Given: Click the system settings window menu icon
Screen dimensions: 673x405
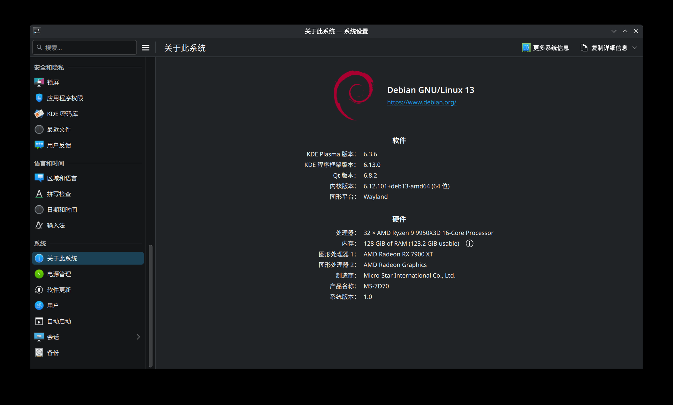Looking at the screenshot, I should pyautogui.click(x=37, y=31).
